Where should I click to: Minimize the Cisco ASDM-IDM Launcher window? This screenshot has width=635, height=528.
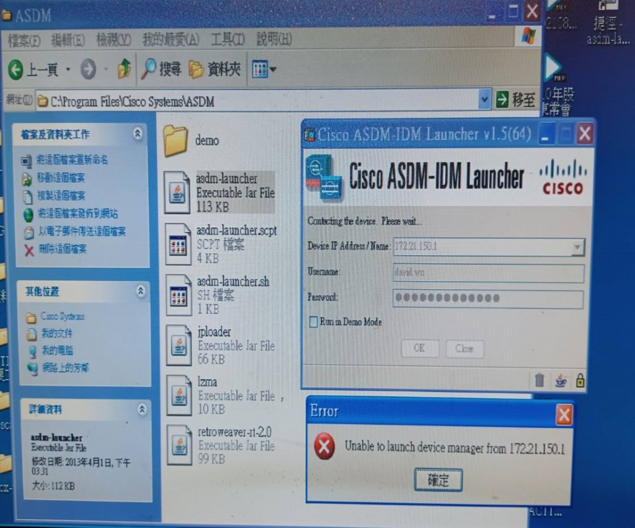tap(546, 134)
